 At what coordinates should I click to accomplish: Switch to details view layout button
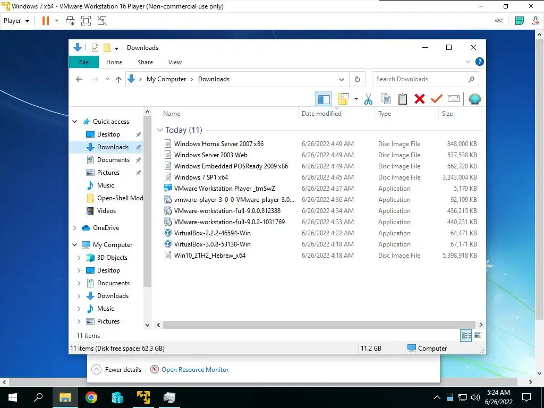(466, 336)
